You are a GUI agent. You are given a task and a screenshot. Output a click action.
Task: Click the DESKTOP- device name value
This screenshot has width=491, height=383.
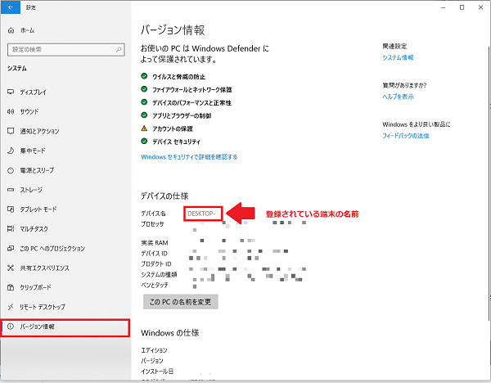201,214
